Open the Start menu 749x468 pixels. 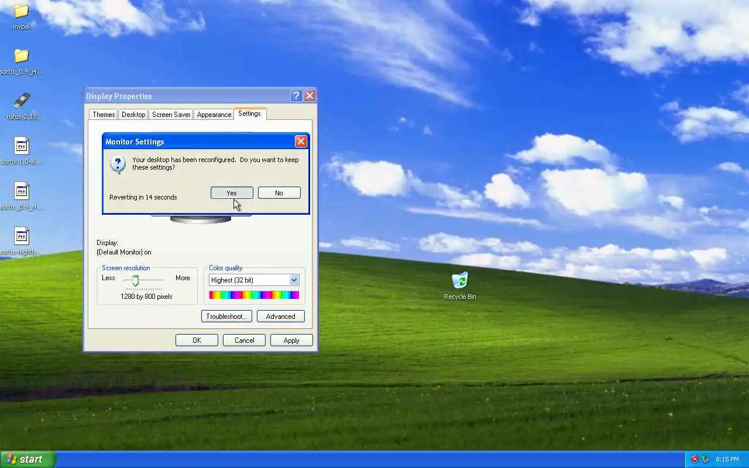28,459
